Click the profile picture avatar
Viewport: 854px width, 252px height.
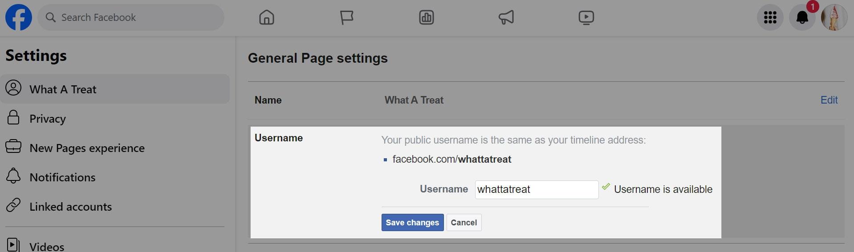[834, 17]
